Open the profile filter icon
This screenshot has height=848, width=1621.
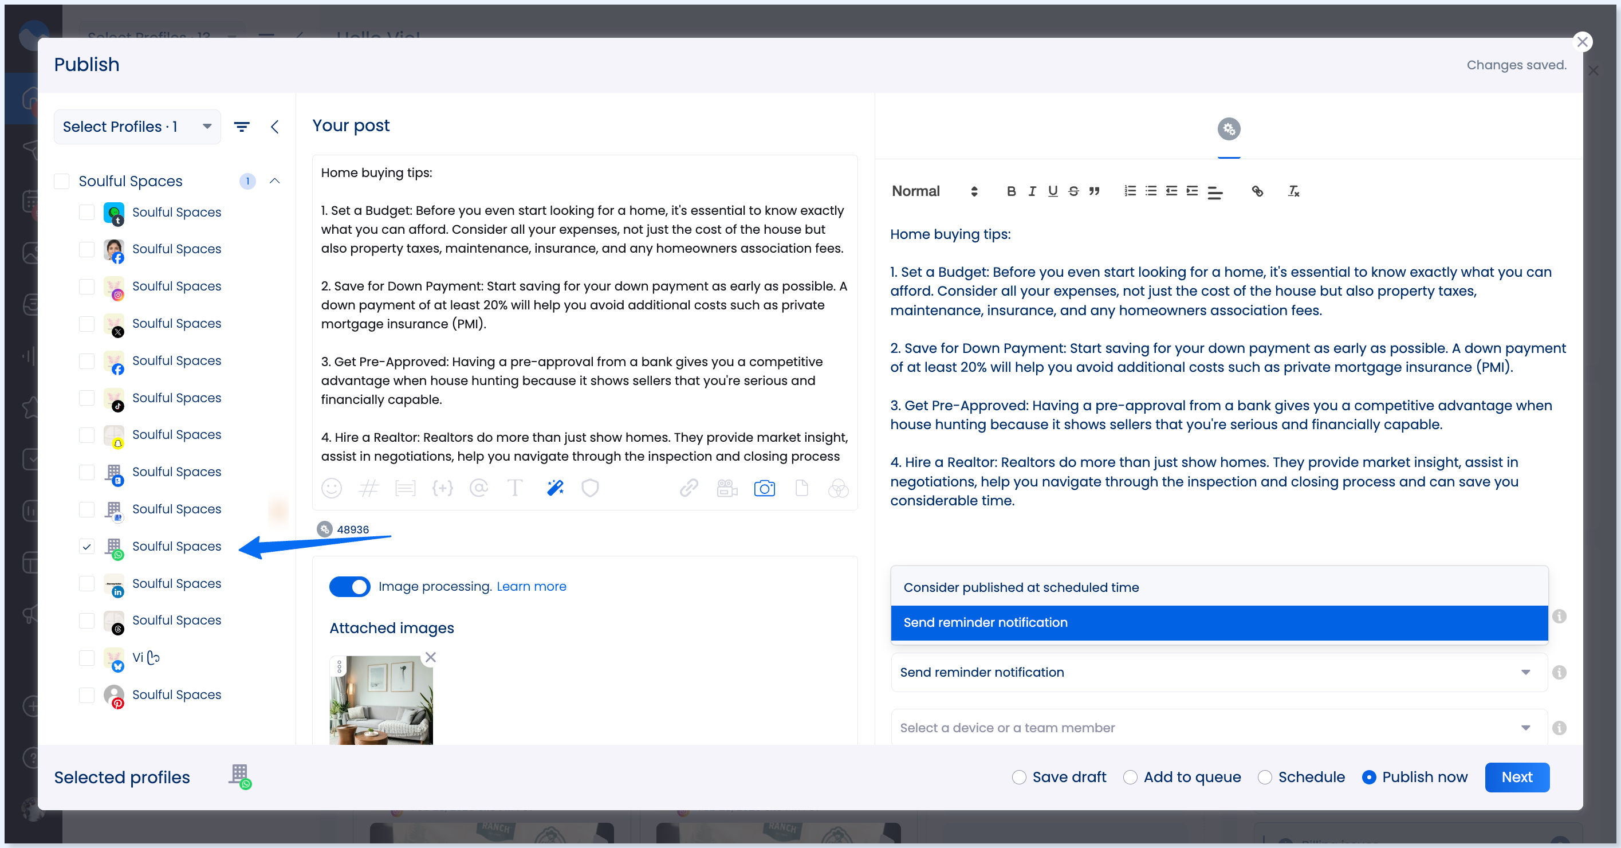pos(242,127)
